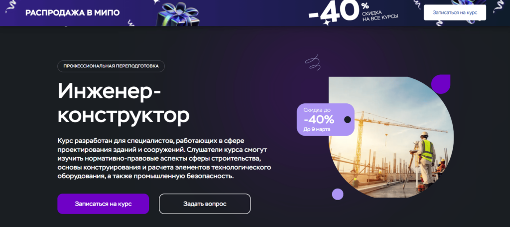Click the worker in yellow vest photo

point(425,159)
